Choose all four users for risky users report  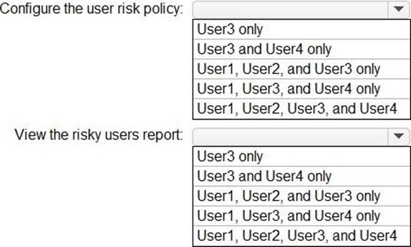297,235
